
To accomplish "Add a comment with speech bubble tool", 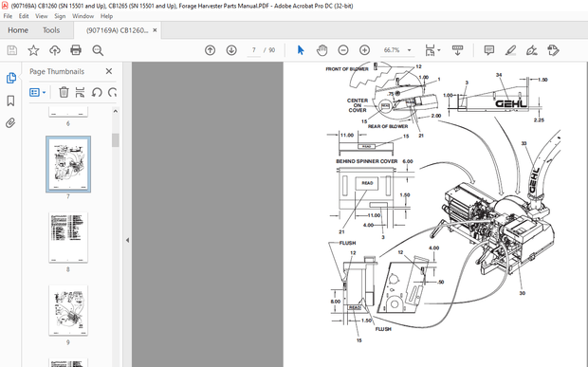I will 489,50.
